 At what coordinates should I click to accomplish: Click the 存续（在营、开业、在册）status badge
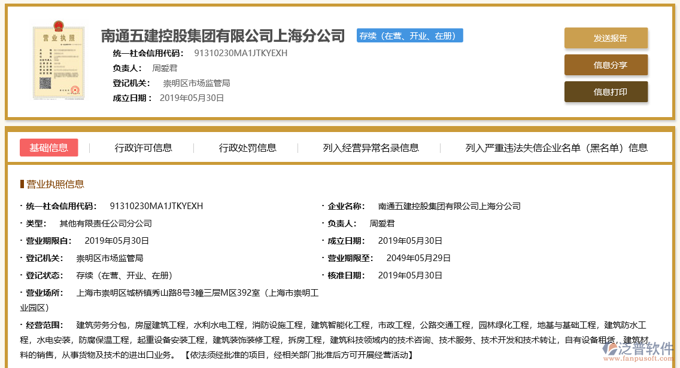[410, 35]
